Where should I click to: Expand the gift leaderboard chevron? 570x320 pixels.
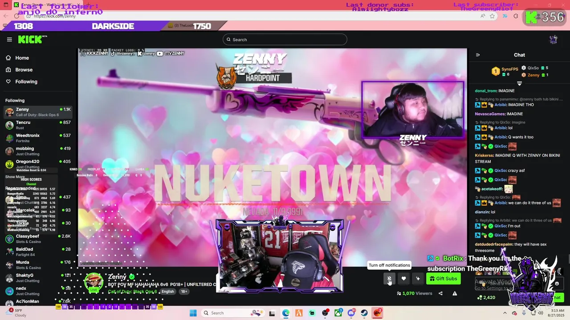point(519,84)
